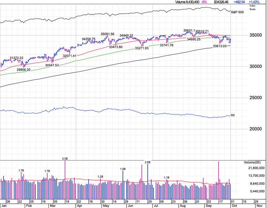Click the 11 week date marker
Image resolution: width=267 pixels, height=208 pixels.
tap(138, 202)
